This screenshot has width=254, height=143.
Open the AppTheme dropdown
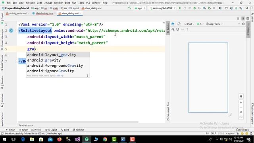pos(214,24)
